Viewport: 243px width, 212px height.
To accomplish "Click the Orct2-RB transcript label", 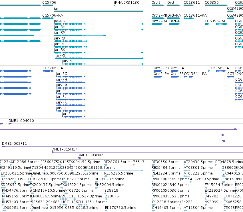I will point(159,15).
